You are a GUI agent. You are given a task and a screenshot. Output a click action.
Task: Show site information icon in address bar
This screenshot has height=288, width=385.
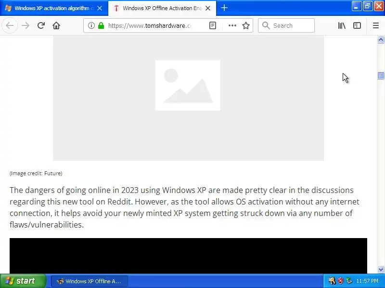point(91,25)
